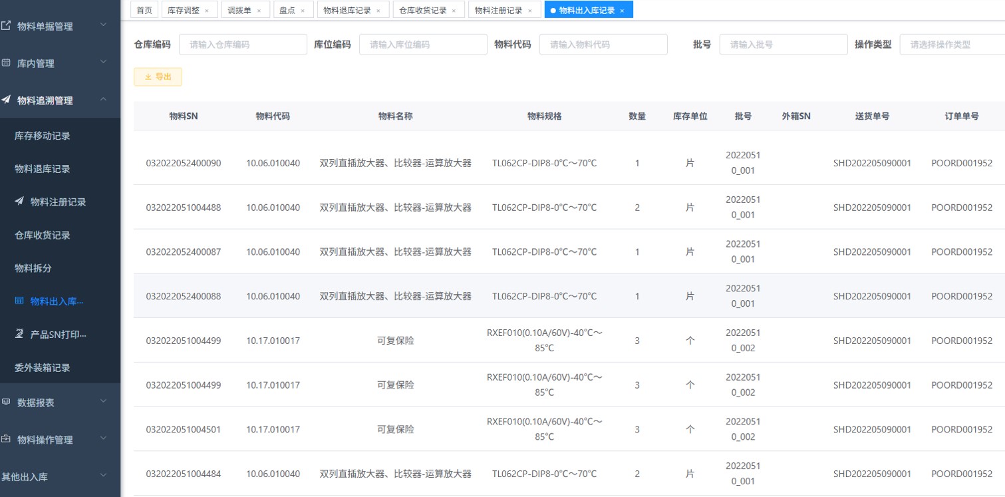
Task: Click the 库内管理 sidebar icon
Action: [6, 63]
